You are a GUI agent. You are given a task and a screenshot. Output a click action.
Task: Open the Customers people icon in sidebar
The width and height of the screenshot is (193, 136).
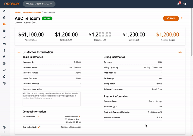[4, 24]
